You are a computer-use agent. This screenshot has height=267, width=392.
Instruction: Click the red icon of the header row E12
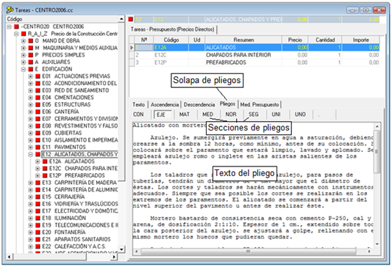(x=130, y=19)
